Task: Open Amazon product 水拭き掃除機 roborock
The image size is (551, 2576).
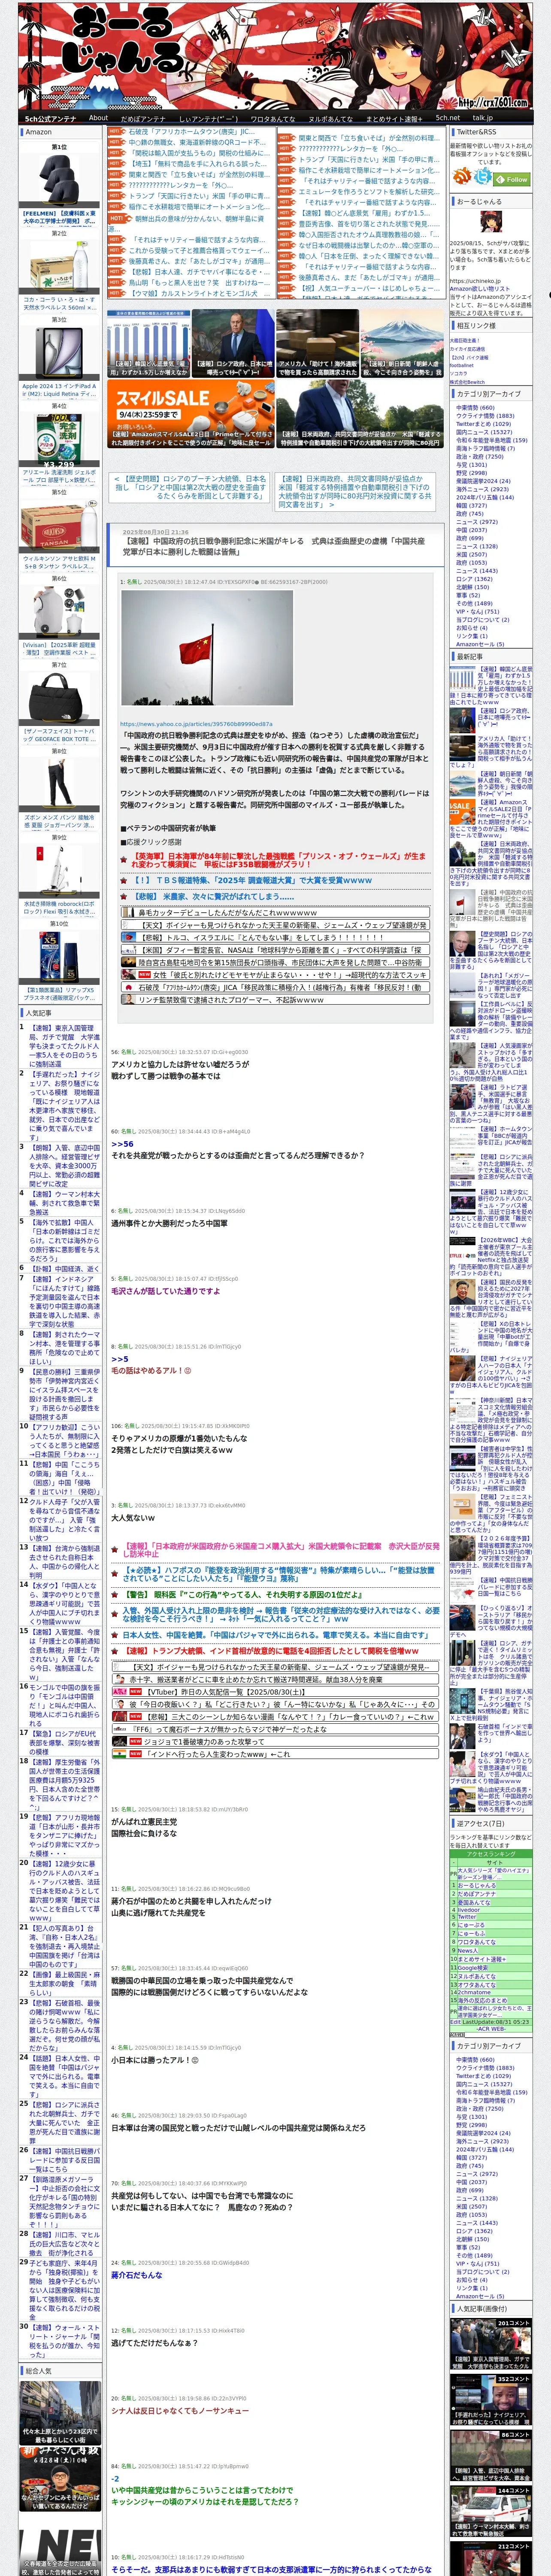Action: click(59, 907)
